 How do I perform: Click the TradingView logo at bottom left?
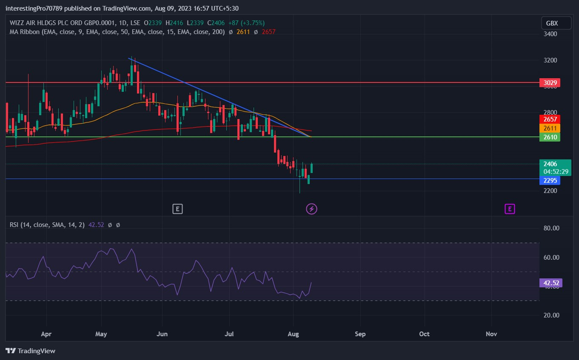click(31, 351)
